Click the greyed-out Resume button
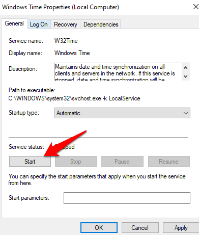 [x=168, y=162]
